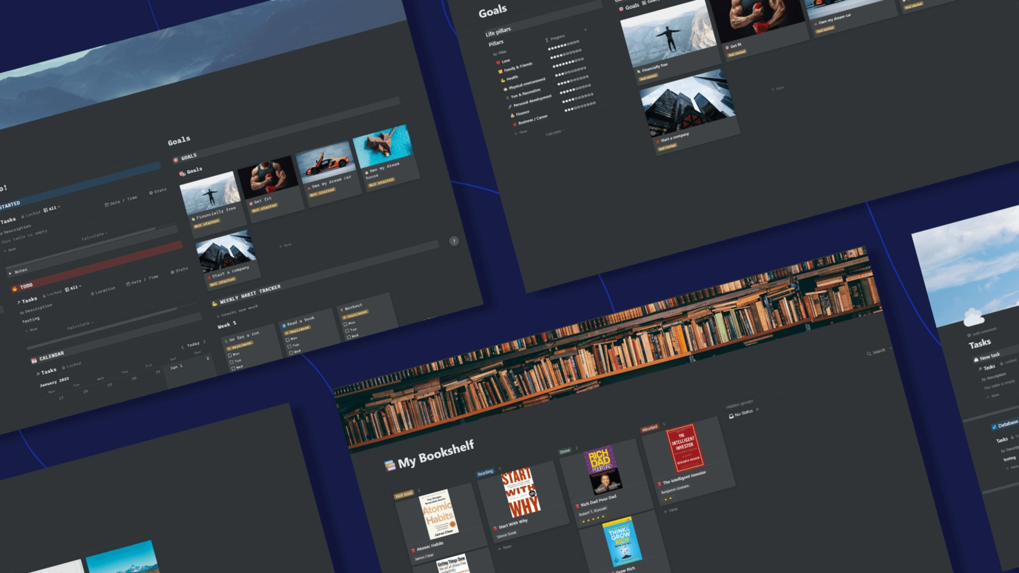Open the Rich Dad Poor Dad book cover
Image resolution: width=1019 pixels, height=573 pixels.
pos(602,469)
